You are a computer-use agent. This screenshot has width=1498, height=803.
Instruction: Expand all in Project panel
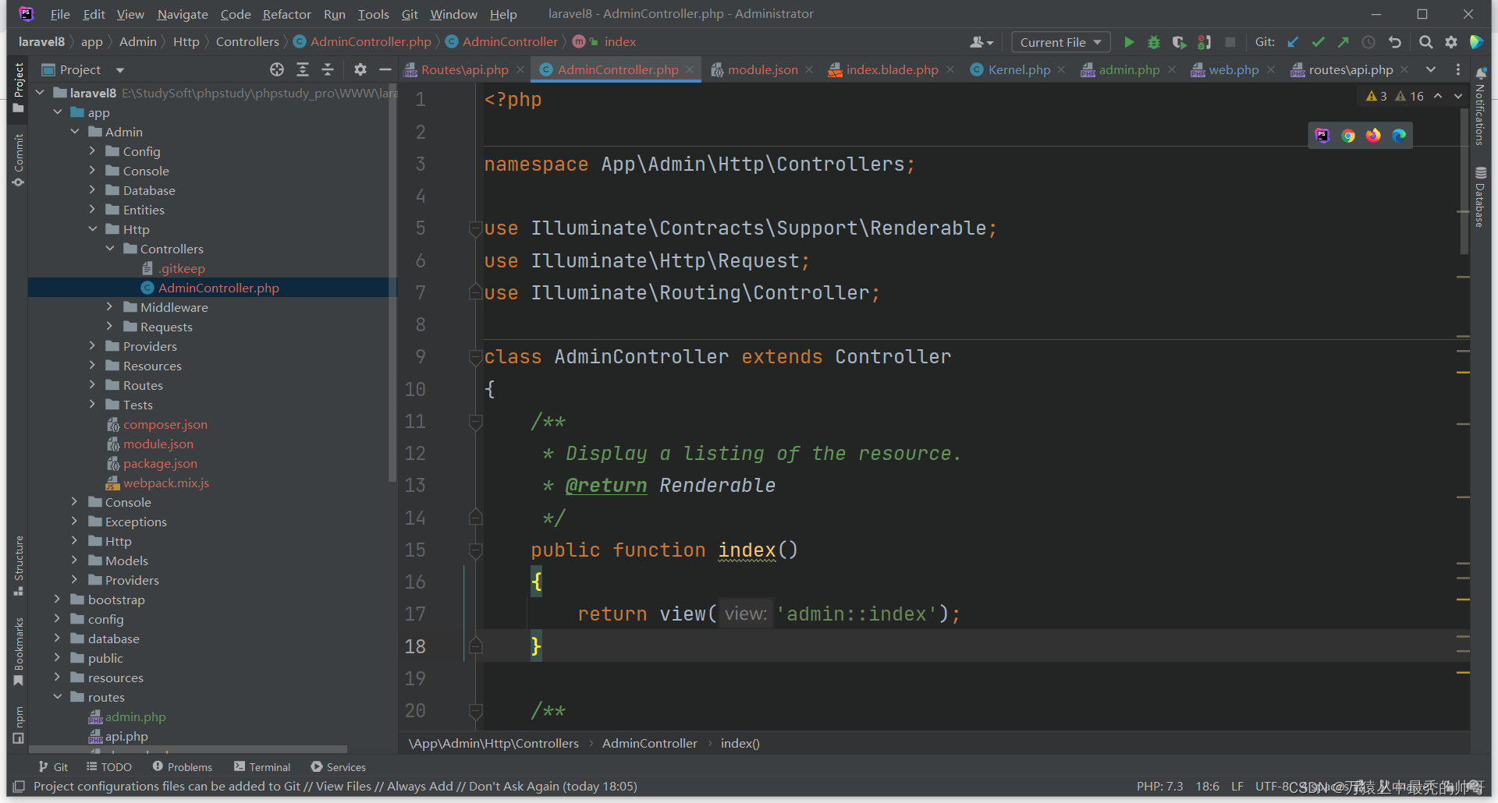coord(303,69)
